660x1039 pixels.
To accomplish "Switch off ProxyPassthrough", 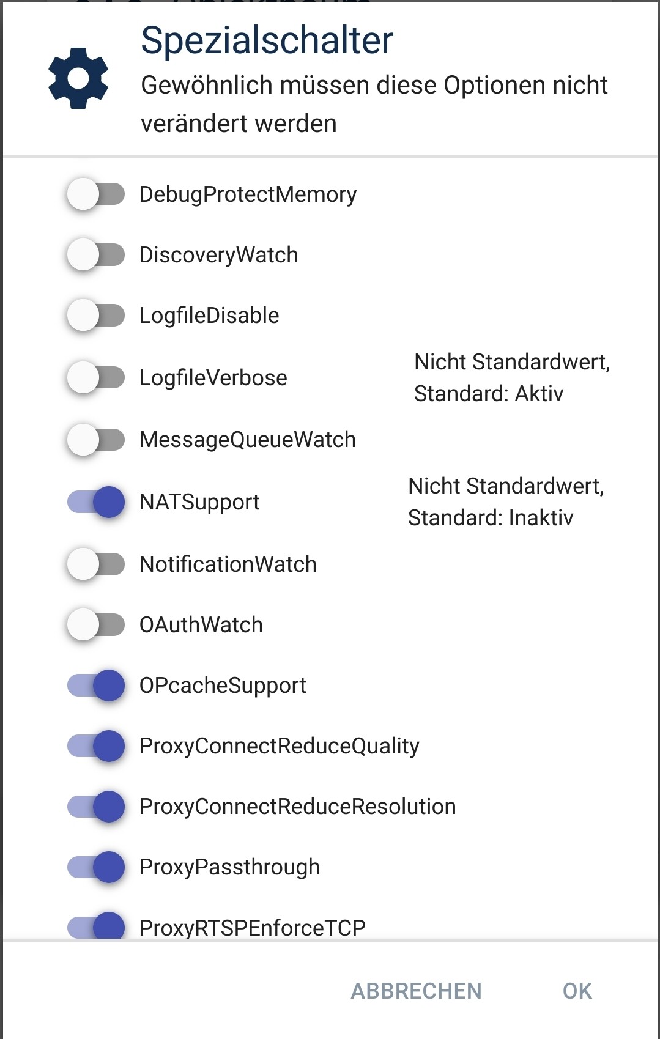I will [96, 867].
